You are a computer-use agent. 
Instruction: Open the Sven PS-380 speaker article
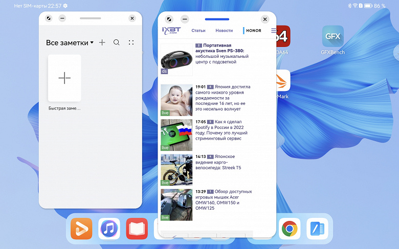click(222, 54)
